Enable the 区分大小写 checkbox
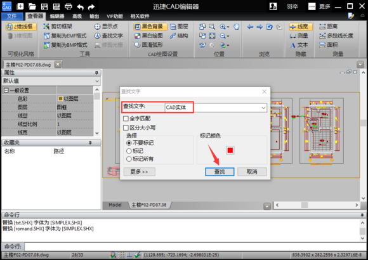 (126, 127)
